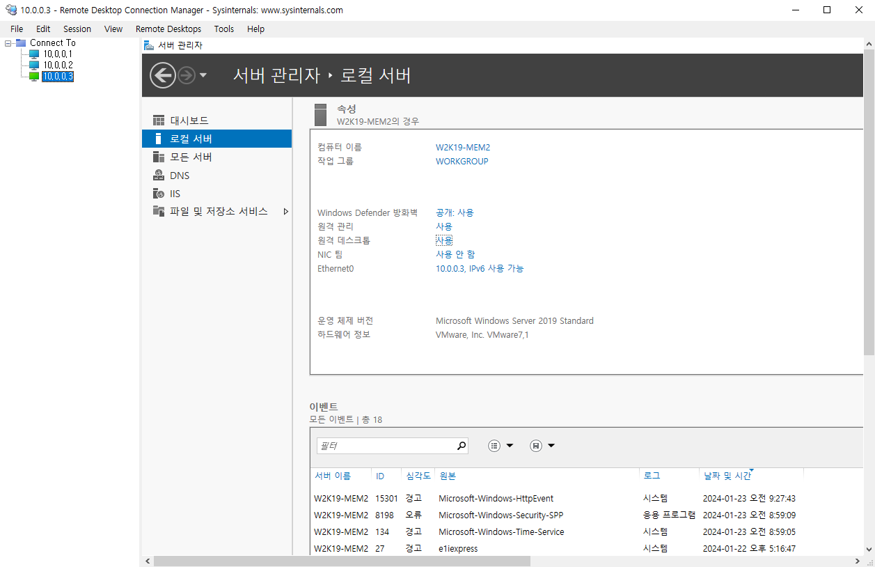This screenshot has height=567, width=875.
Task: Open the Edit menu
Action: (x=43, y=29)
